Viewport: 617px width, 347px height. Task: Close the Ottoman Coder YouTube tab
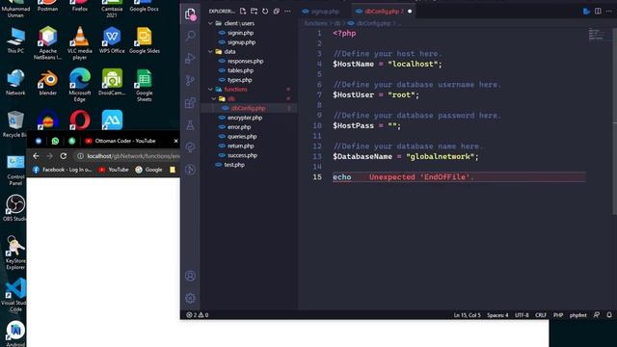(175, 141)
